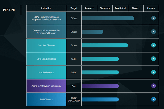Click the Gaucher Disease row arrow icon
This screenshot has height=109, width=164.
coord(153,45)
